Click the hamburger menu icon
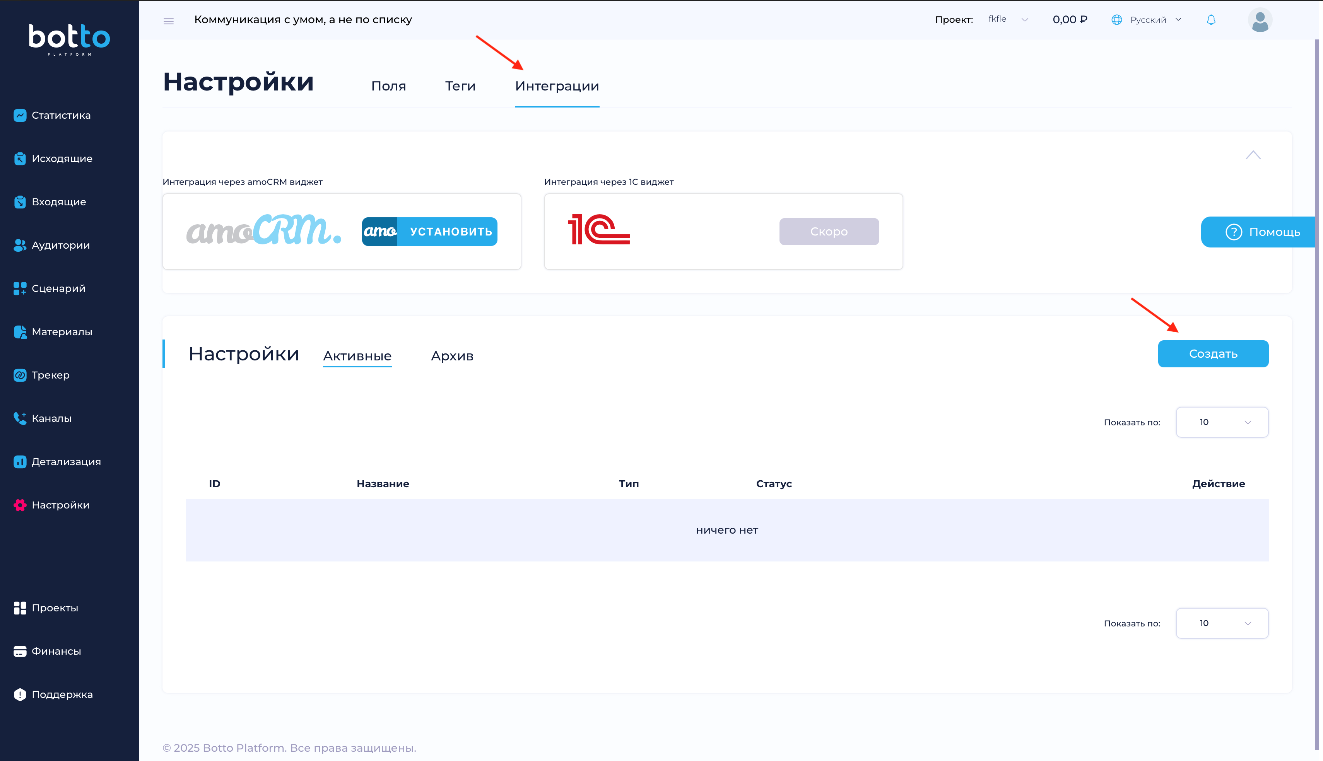This screenshot has height=761, width=1323. (x=168, y=21)
